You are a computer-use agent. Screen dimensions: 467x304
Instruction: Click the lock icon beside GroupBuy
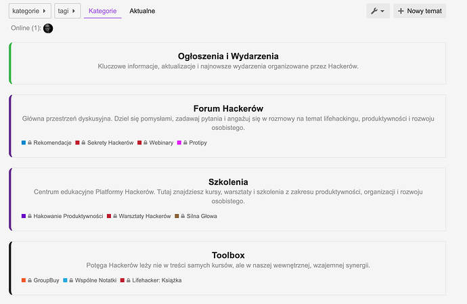(x=30, y=280)
